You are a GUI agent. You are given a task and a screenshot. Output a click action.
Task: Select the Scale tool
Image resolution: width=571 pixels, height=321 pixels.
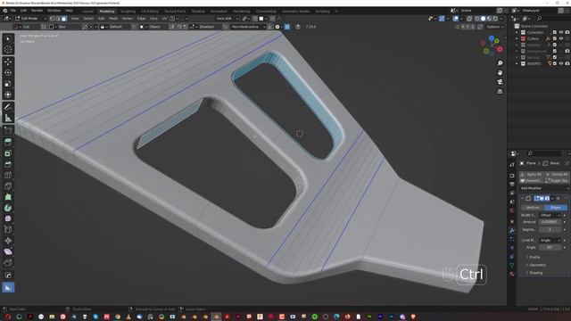8,84
